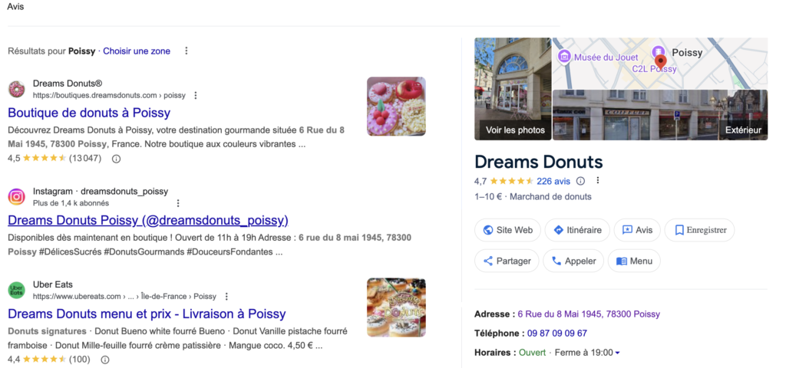Click info icon beside 13 047 rating
Viewport: 786px width, 368px height.
pos(117,159)
